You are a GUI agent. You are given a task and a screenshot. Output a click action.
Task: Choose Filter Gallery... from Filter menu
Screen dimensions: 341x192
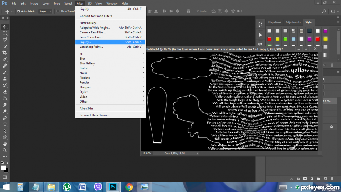click(x=110, y=23)
